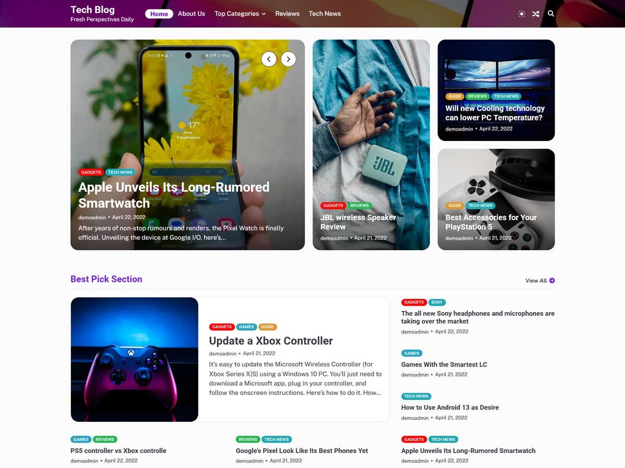
Task: Click the View All arrow icon
Action: (x=552, y=281)
